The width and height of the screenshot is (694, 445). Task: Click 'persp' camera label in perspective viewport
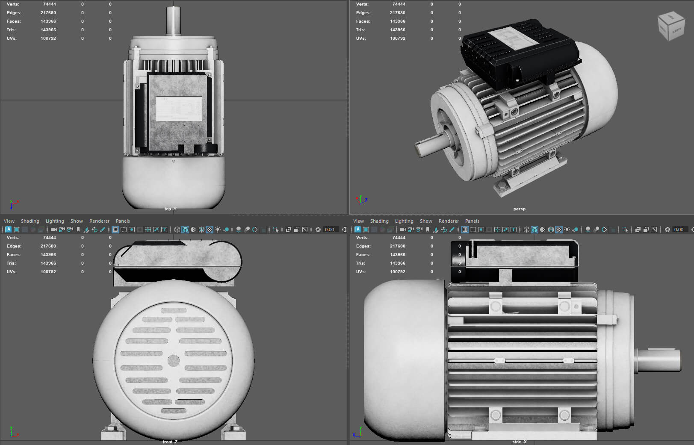pyautogui.click(x=519, y=209)
